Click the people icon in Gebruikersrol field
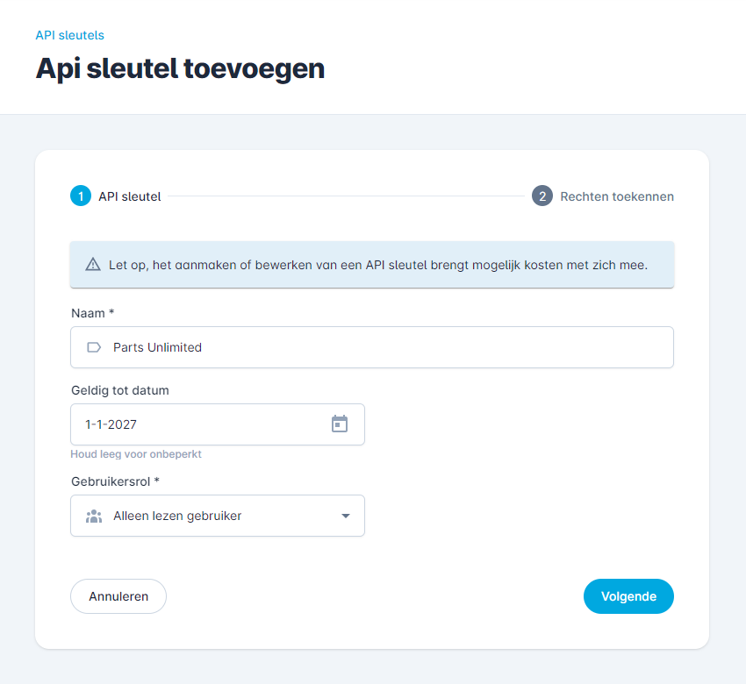Screen dimensions: 746x684 [94, 516]
